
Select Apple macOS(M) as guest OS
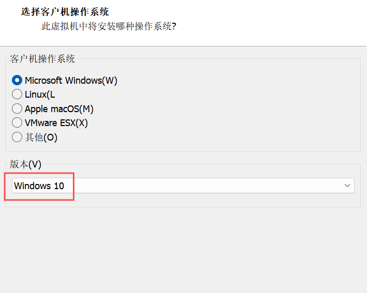17,109
